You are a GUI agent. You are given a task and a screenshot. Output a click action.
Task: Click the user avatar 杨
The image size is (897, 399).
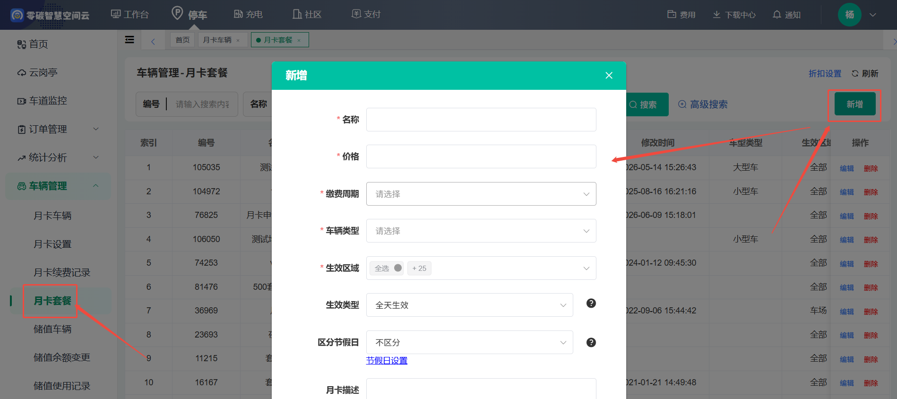coord(849,15)
